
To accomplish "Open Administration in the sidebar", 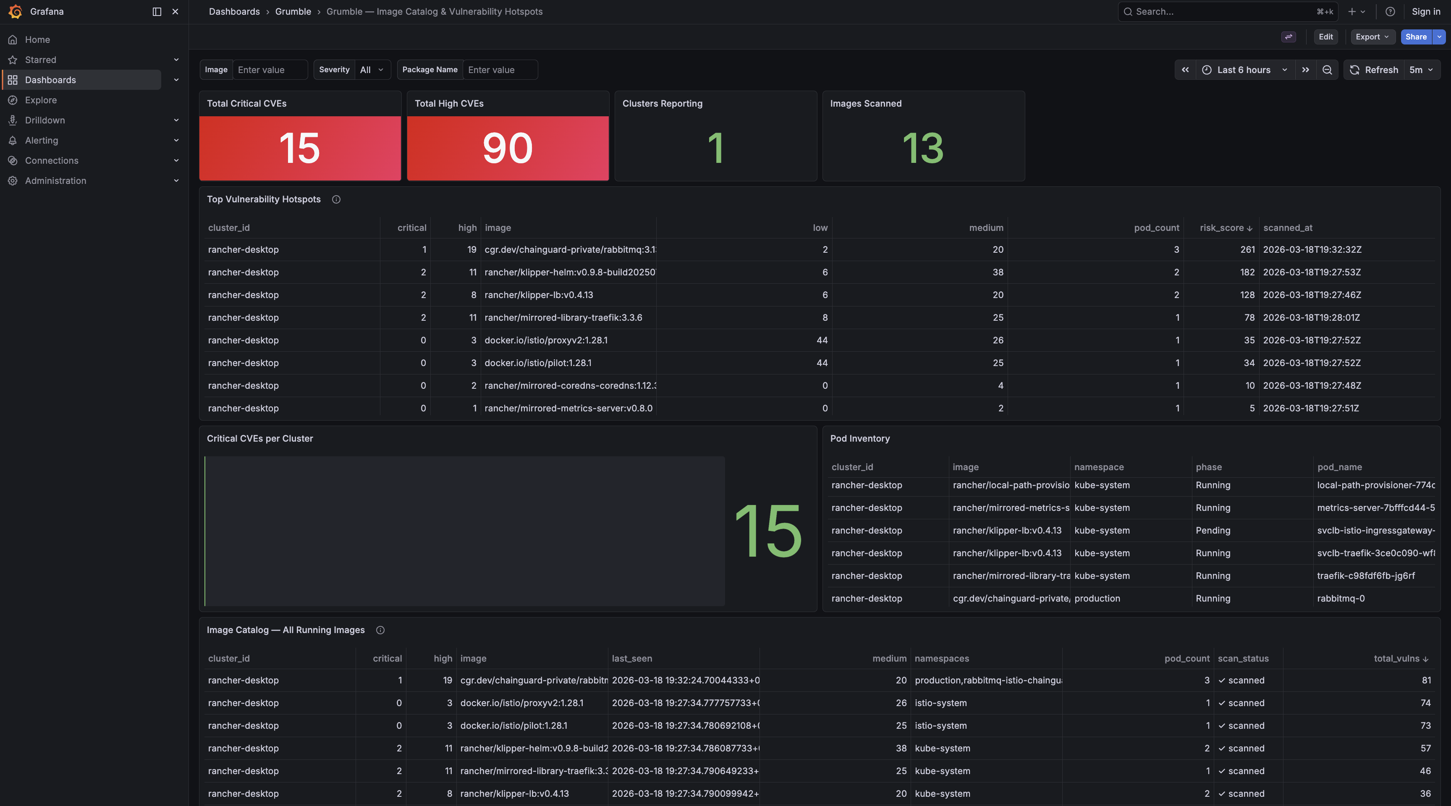I will [55, 181].
